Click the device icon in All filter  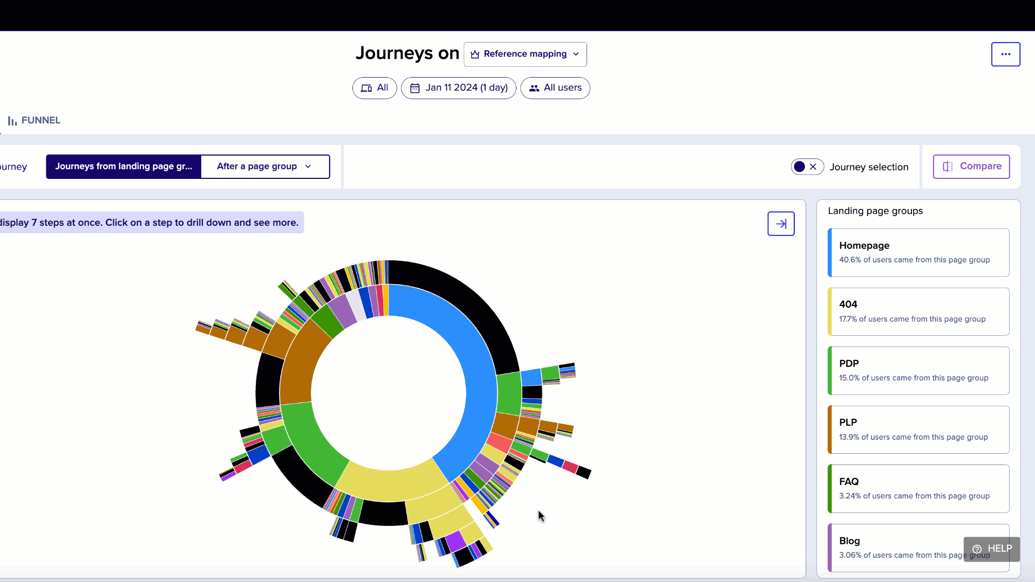click(x=366, y=88)
